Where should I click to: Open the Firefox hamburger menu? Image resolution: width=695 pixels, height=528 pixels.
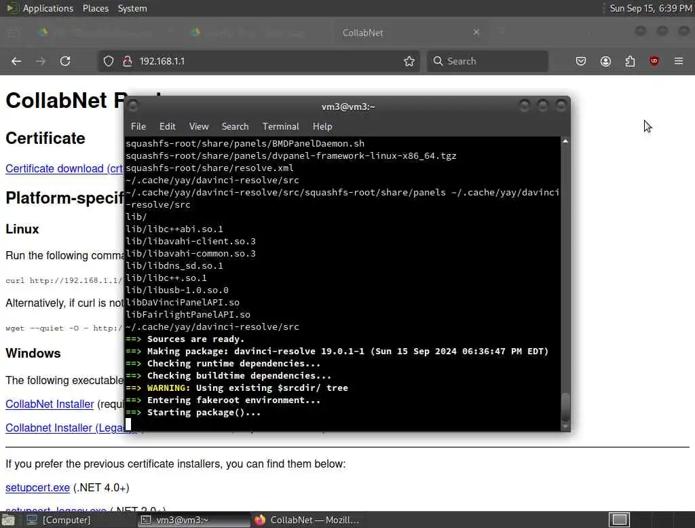tap(679, 60)
